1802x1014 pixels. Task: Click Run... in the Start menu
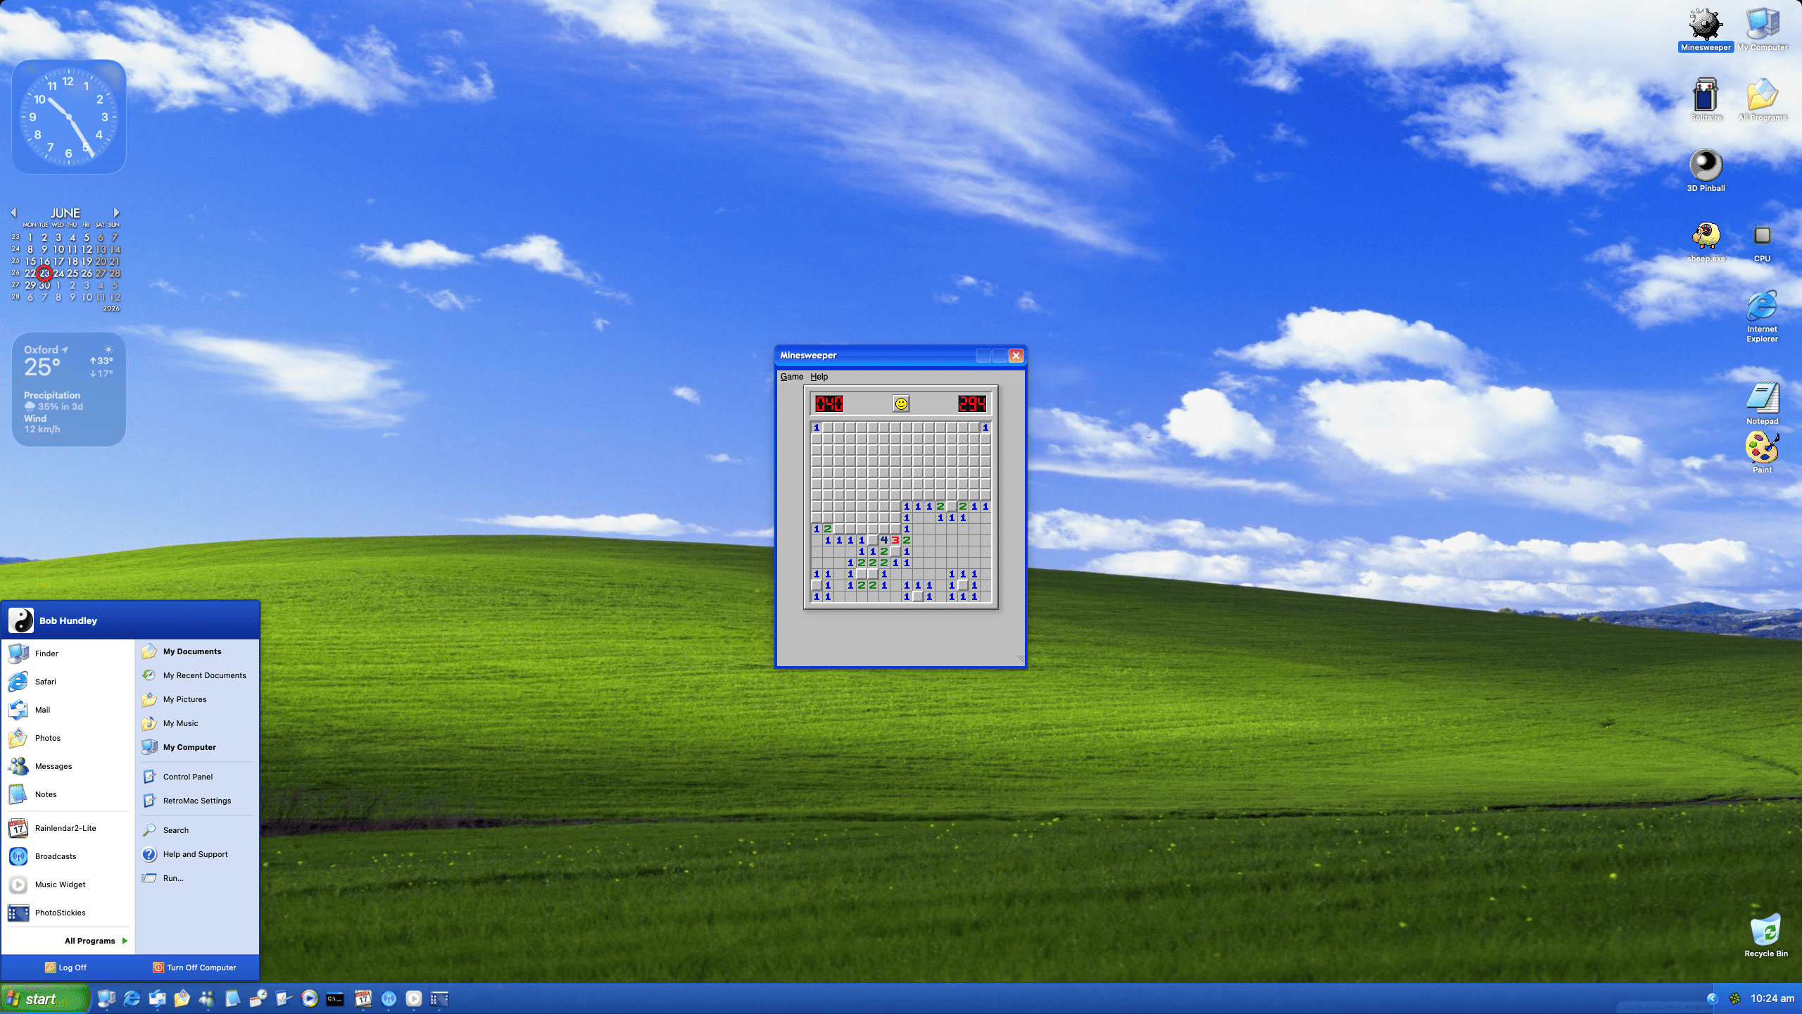(x=197, y=878)
